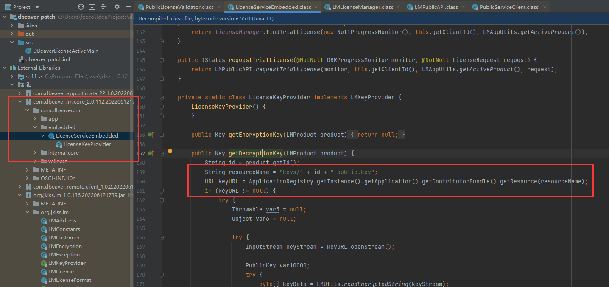609x287 pixels.
Task: Click the validate package row
Action: pos(67,161)
